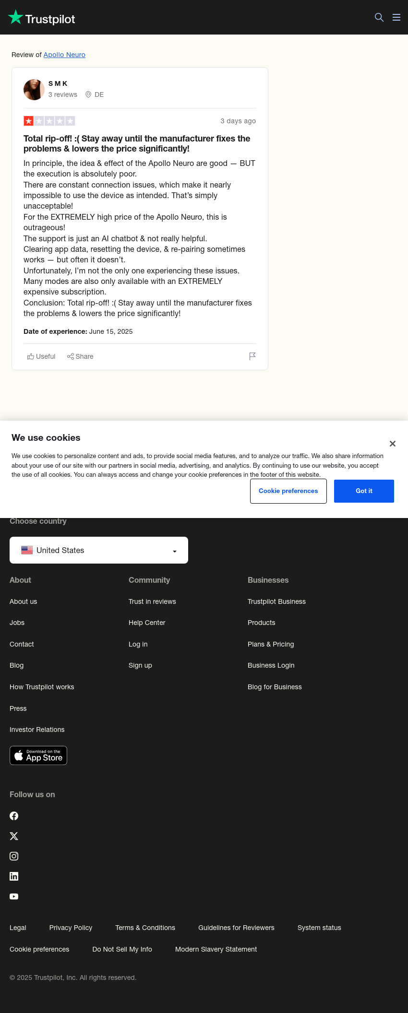Click Download on the App Store badge
408x1013 pixels.
[x=38, y=755]
